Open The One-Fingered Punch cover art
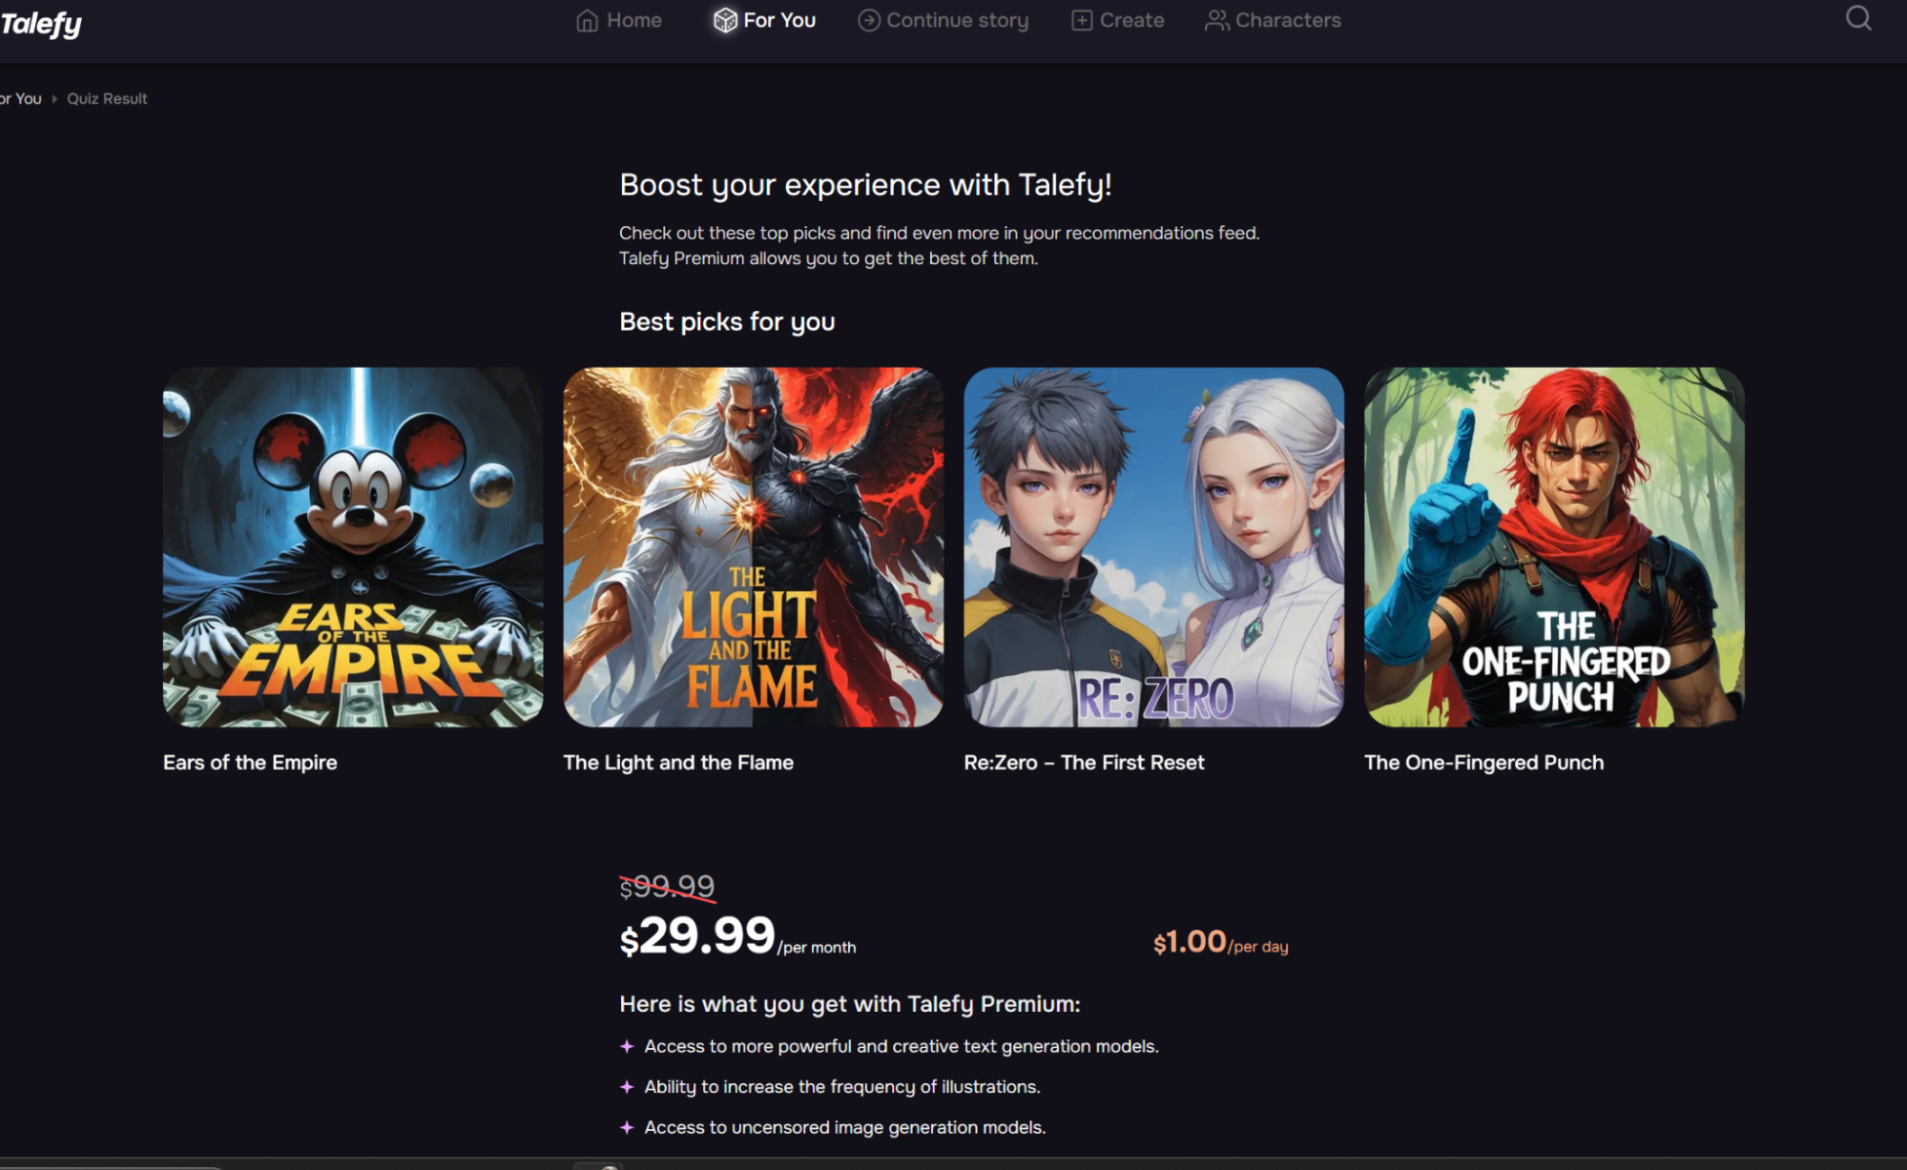This screenshot has width=1907, height=1170. 1554,546
